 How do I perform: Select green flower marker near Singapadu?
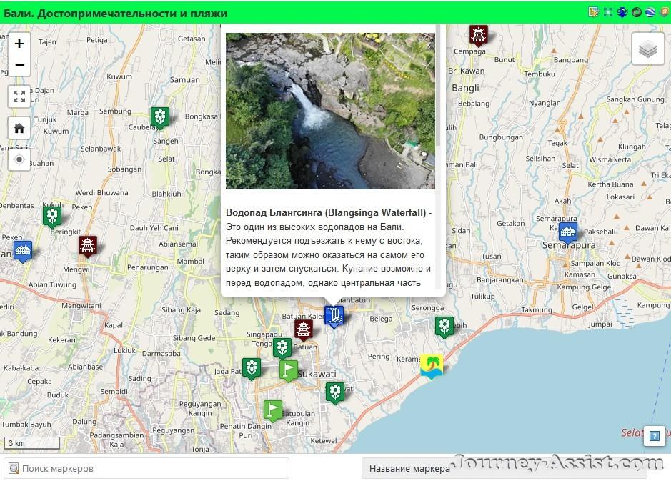point(282,348)
